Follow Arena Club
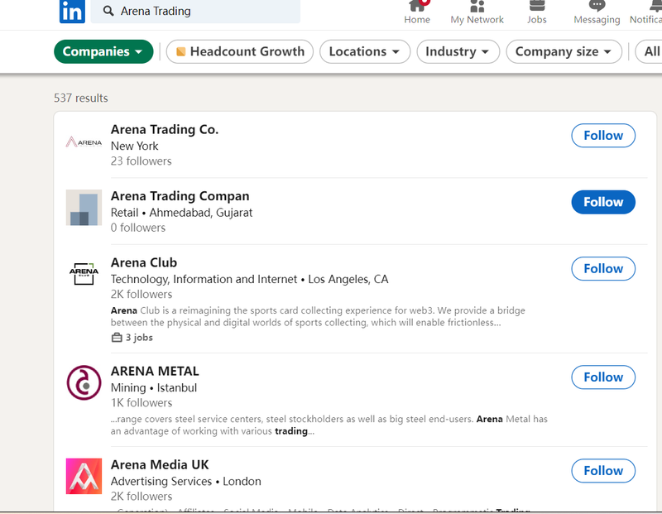Viewport: 662px width, 514px height. (x=603, y=269)
